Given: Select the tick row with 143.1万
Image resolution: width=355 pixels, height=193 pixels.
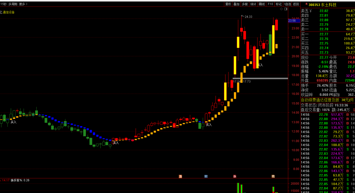Looking at the screenshot, I should point(328,171).
